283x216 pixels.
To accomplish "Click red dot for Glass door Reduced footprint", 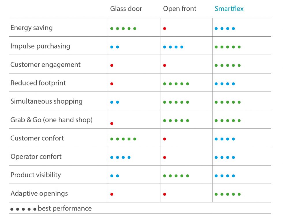I will point(112,84).
